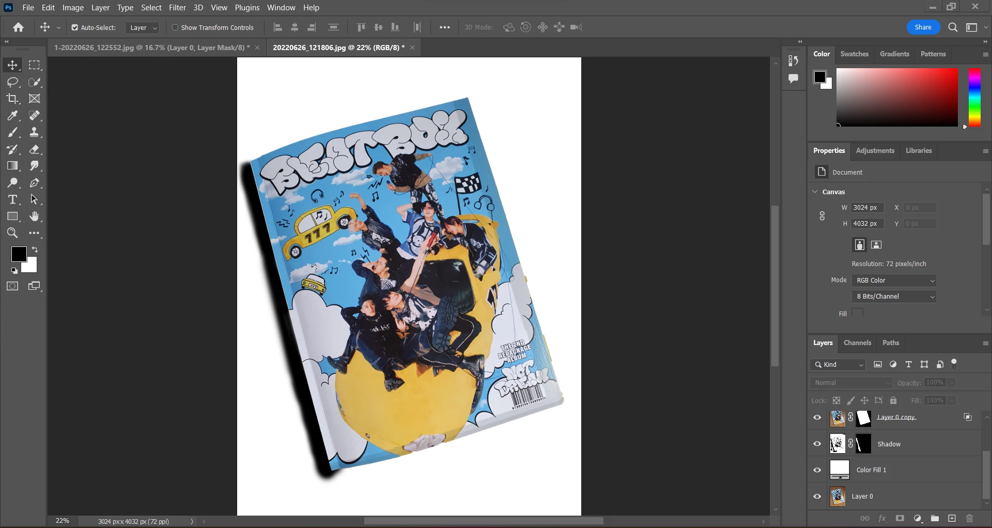
Task: Open the Filter menu
Action: (x=177, y=8)
